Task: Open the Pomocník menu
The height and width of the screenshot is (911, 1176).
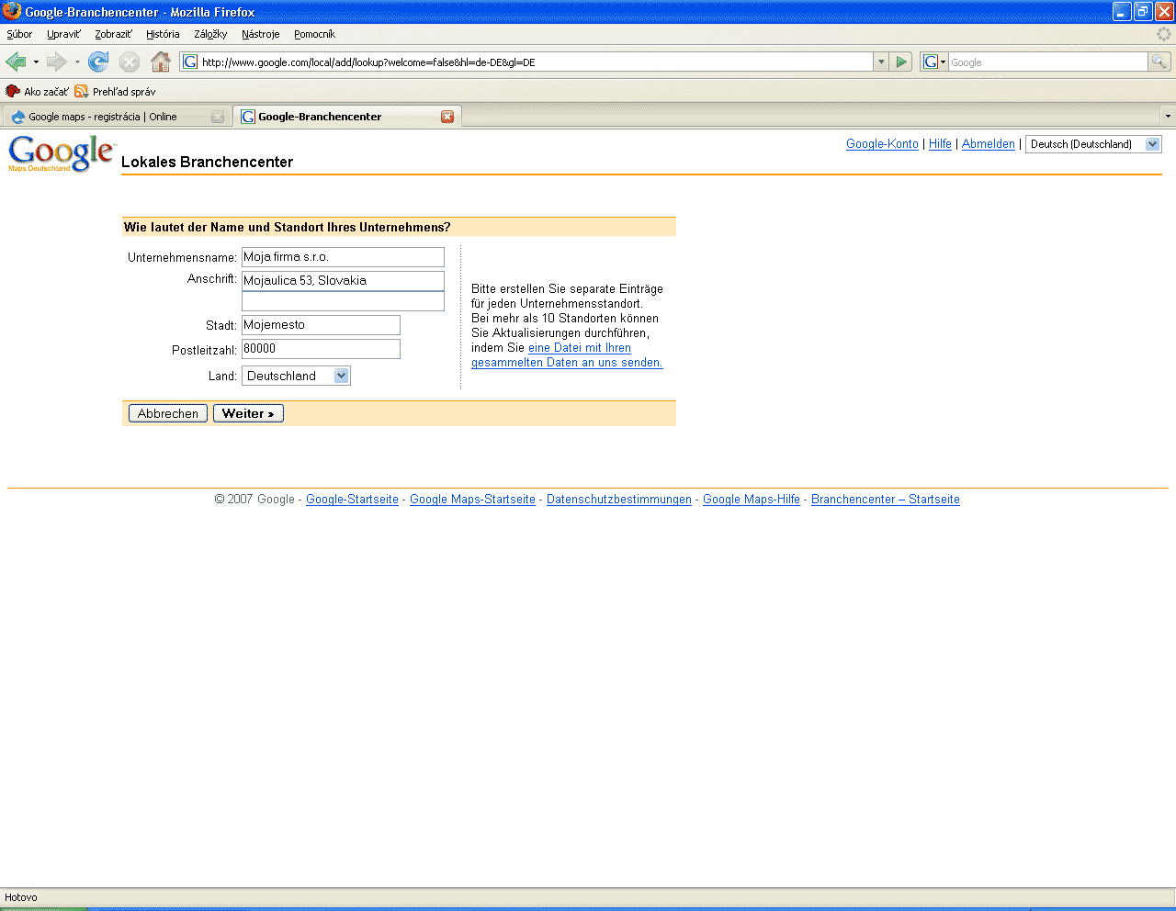Action: click(x=314, y=34)
